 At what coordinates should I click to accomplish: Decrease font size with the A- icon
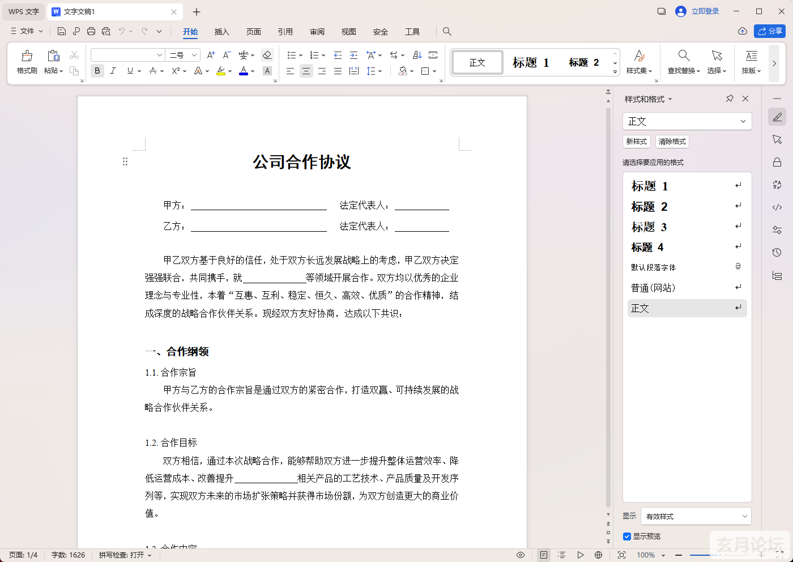click(x=227, y=55)
